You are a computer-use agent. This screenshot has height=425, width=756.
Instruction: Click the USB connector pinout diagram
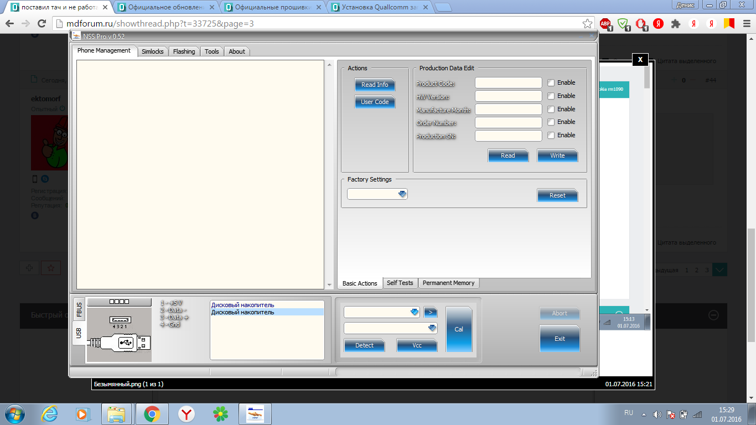tap(119, 335)
